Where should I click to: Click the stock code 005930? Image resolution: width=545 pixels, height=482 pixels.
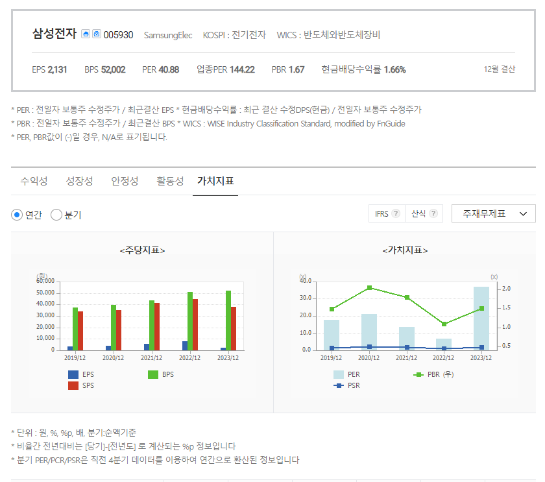[118, 35]
